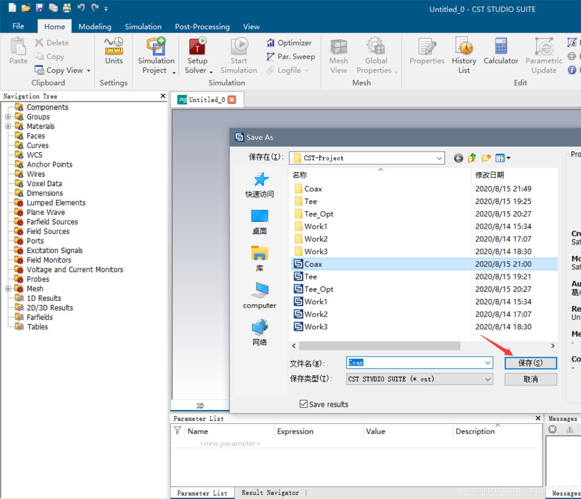Viewport: 581px width, 499px height.
Task: Click the save icon in quick access toolbar
Action: tap(40, 8)
